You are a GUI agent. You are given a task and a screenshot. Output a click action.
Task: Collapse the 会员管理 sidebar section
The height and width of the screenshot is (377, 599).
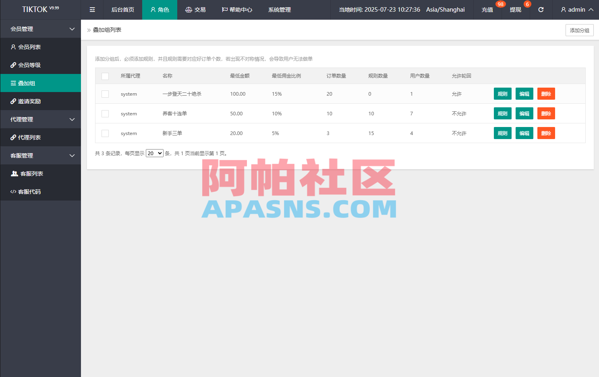tap(41, 29)
